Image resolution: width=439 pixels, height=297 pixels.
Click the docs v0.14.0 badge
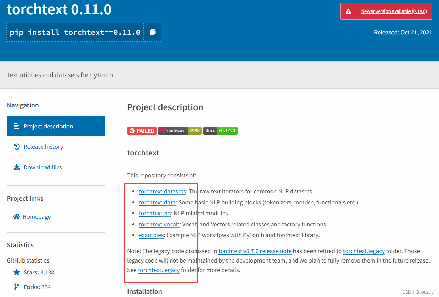pyautogui.click(x=220, y=131)
